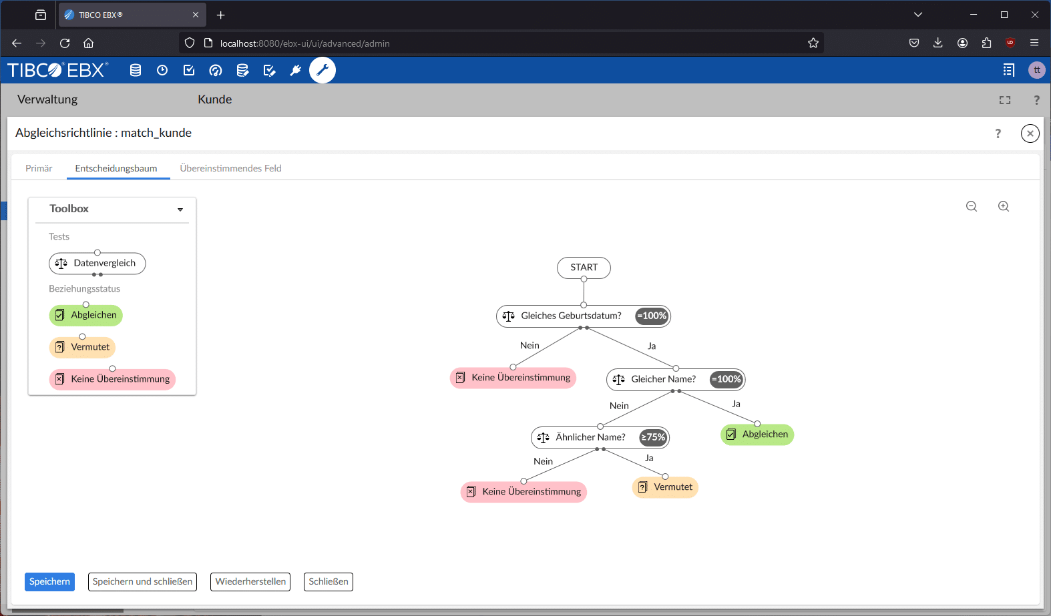This screenshot has height=616, width=1051.
Task: Toggle fullscreen mode for the workspace
Action: pos(1005,100)
